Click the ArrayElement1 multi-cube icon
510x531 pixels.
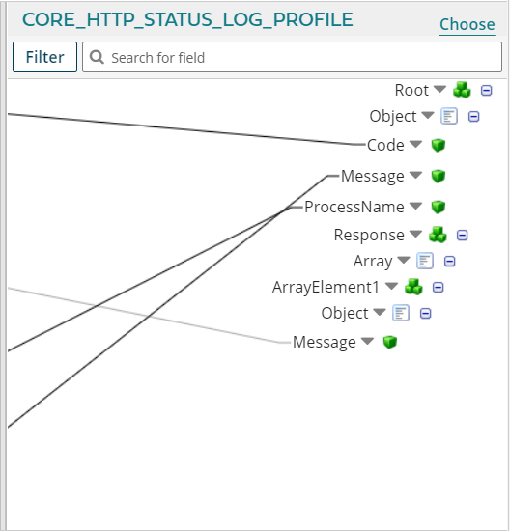[413, 287]
